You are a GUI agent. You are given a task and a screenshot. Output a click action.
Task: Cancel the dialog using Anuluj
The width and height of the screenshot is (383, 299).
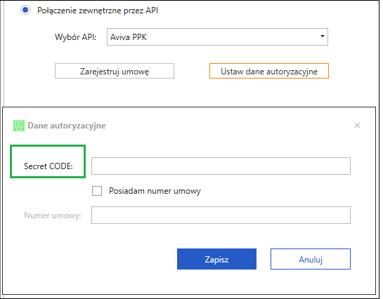pos(311,259)
